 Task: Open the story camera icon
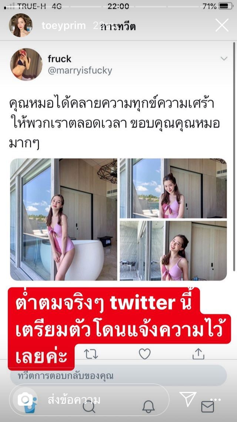25,399
